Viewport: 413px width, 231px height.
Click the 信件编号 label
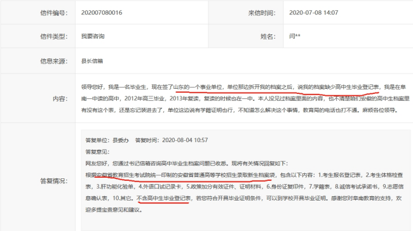pos(54,13)
